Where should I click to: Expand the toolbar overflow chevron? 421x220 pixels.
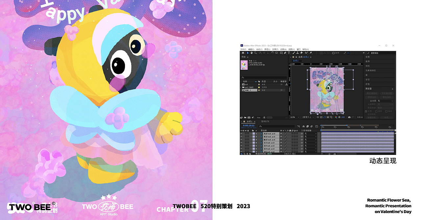pos(364,53)
